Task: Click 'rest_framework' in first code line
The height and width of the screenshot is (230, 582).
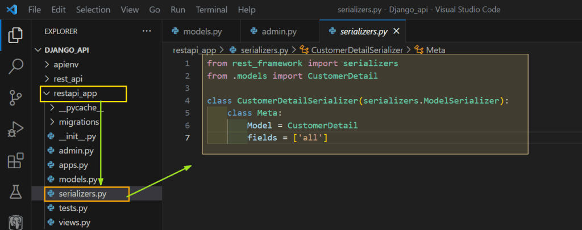Action: [x=267, y=63]
